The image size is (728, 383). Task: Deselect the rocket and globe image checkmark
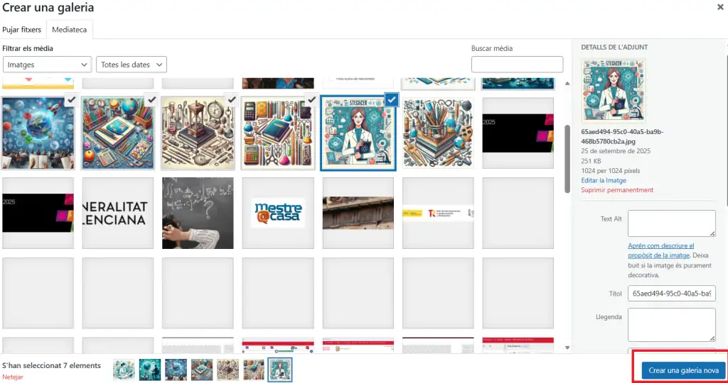[x=70, y=100]
